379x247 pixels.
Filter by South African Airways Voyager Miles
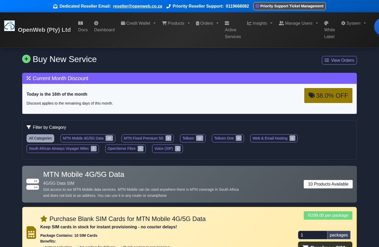63,148
